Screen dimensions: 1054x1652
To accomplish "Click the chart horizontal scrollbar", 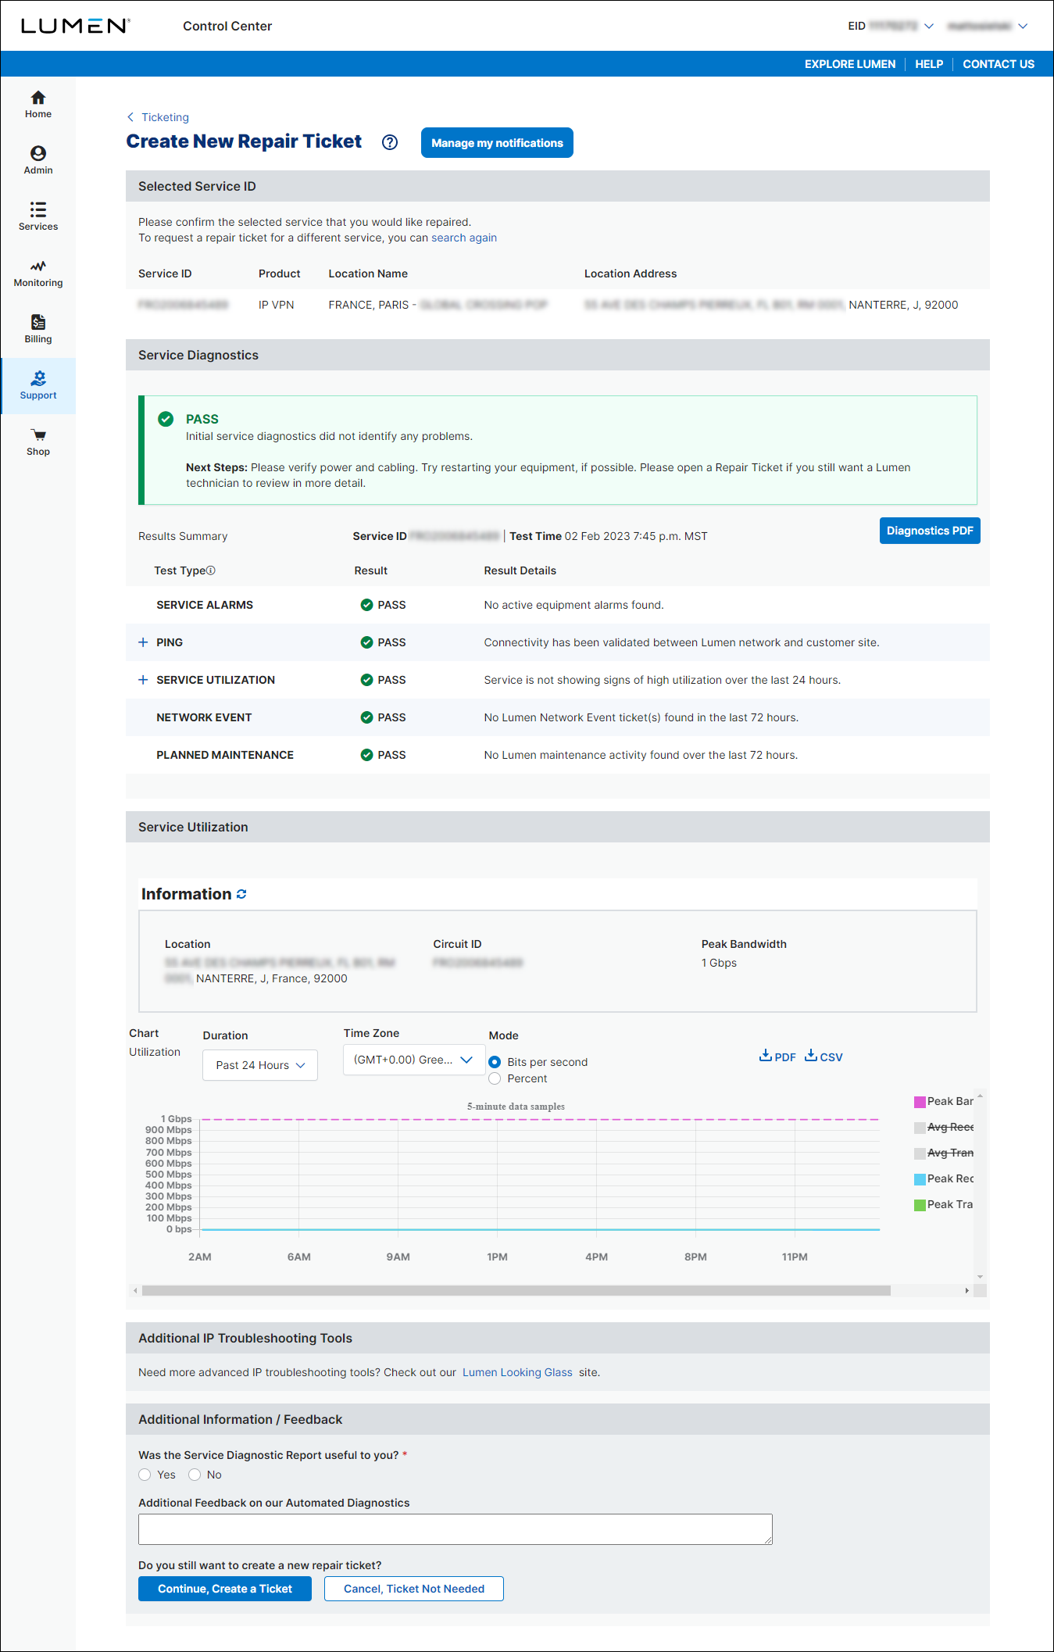I will pos(516,1290).
